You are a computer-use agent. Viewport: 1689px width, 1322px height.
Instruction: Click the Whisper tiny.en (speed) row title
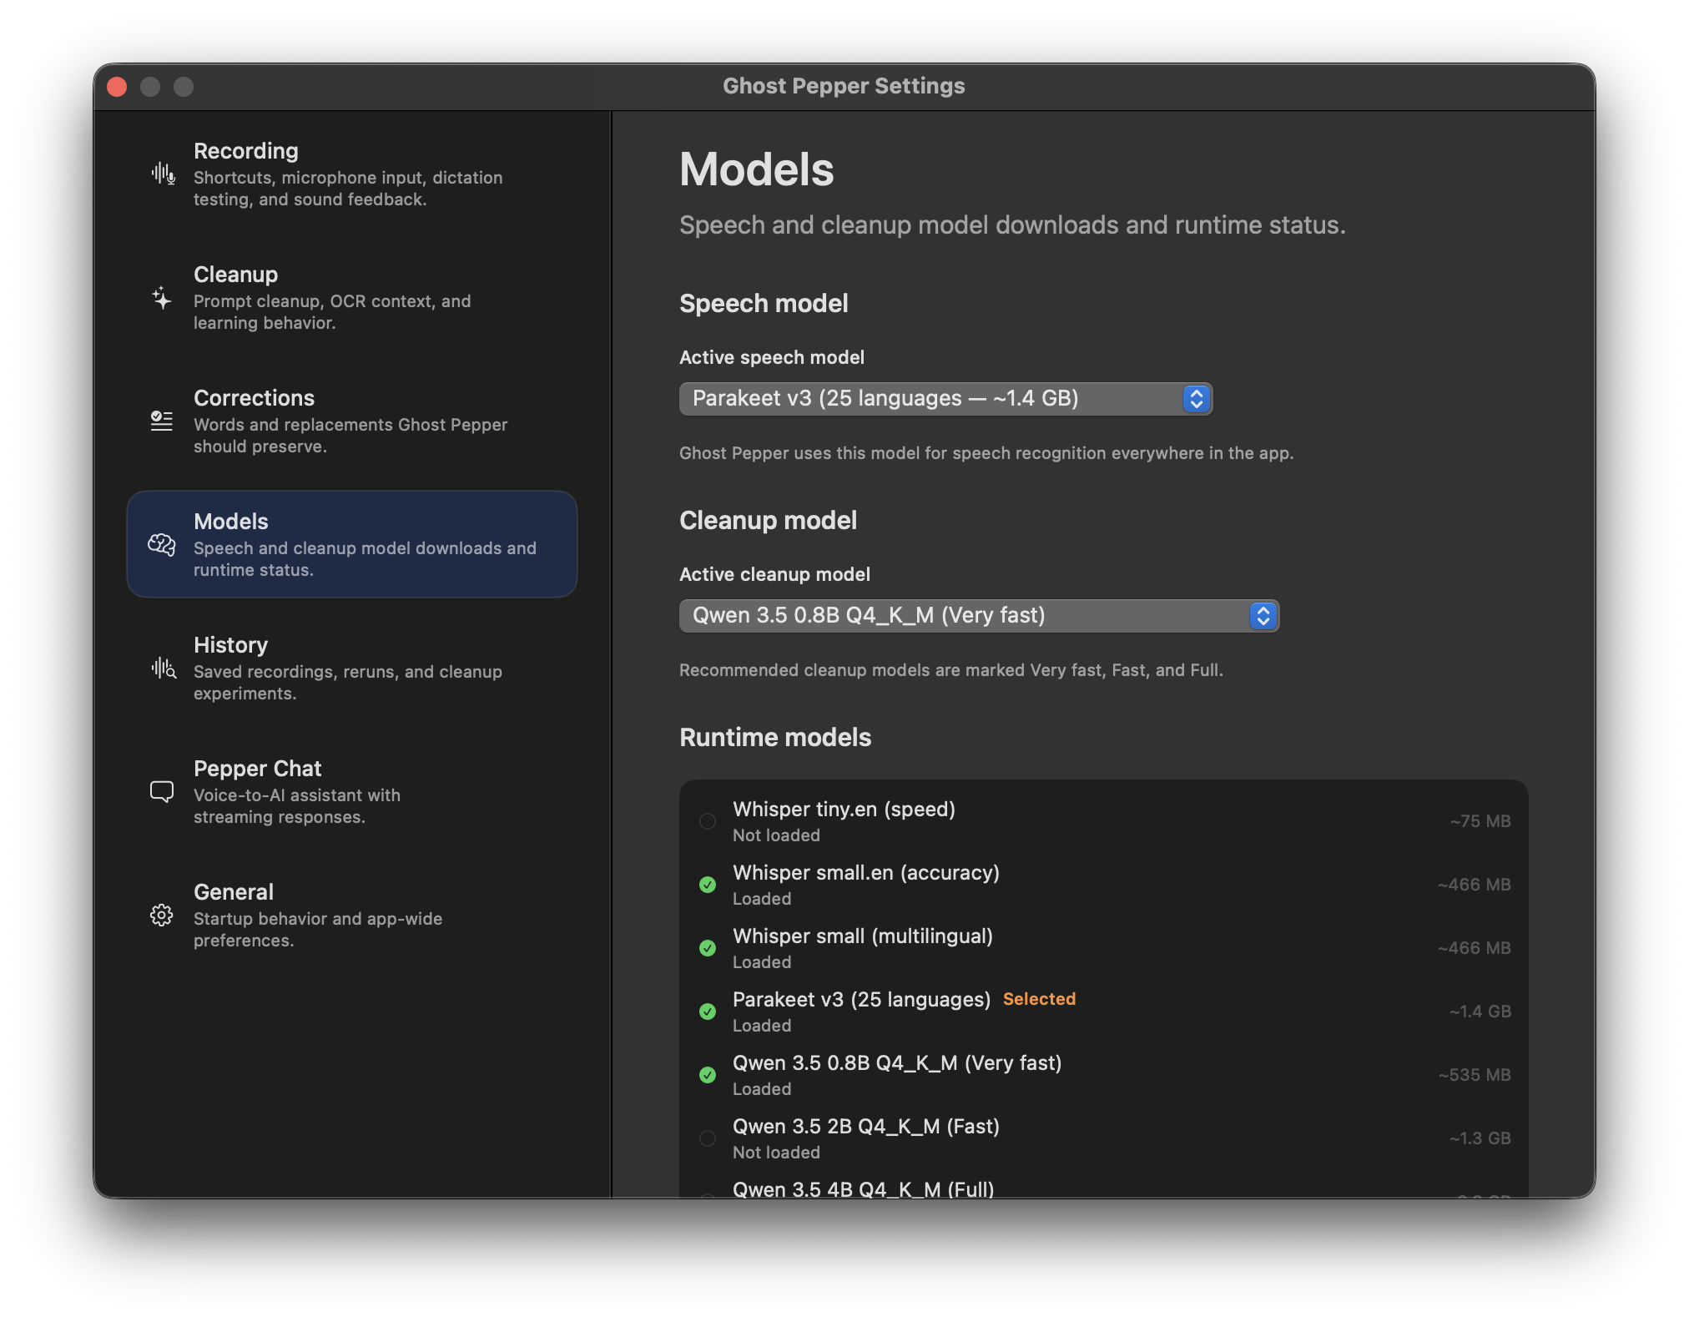(x=844, y=809)
